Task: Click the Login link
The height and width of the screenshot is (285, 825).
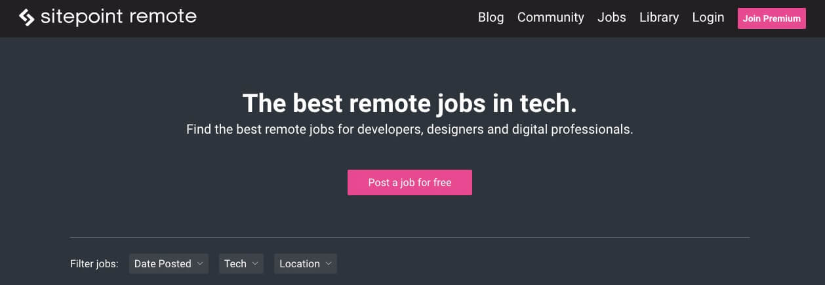Action: coord(708,18)
